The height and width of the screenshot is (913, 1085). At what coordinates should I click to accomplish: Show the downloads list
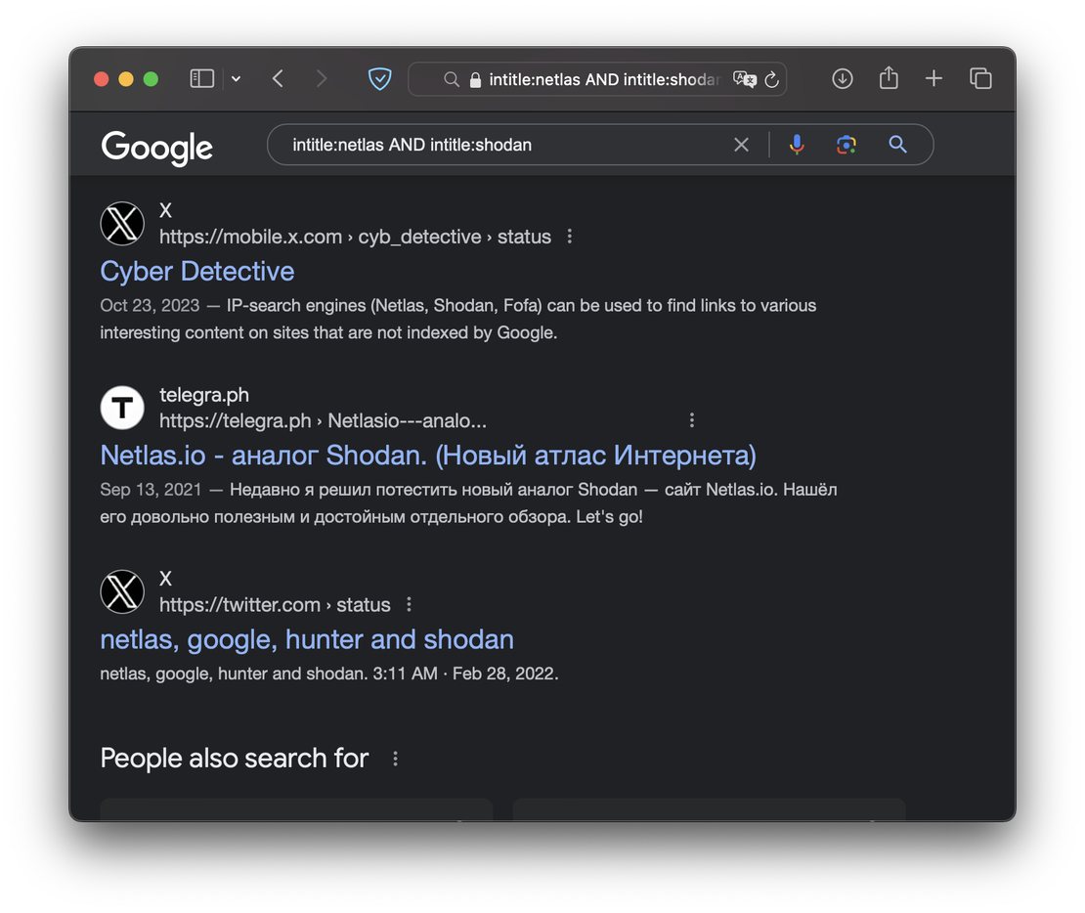click(843, 79)
